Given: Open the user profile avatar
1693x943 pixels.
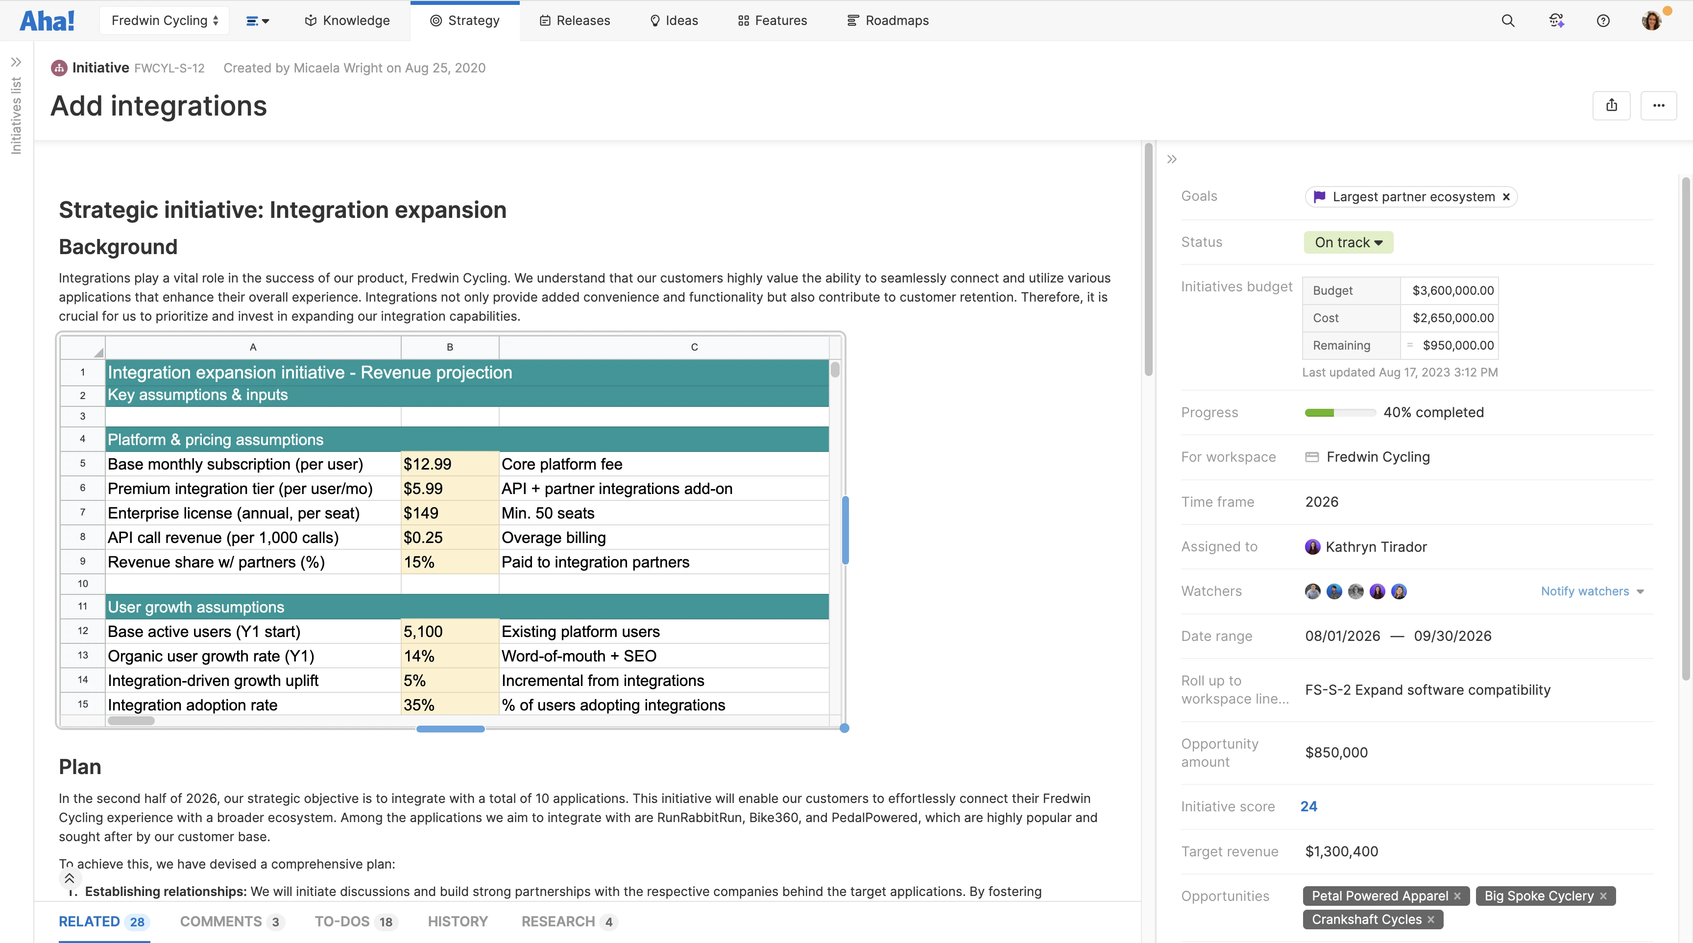Looking at the screenshot, I should coord(1651,21).
